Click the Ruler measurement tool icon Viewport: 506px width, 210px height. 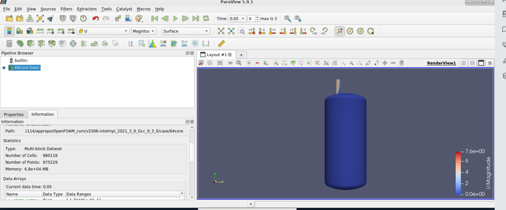(221, 44)
